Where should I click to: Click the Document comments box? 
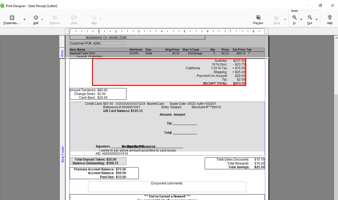coord(167,186)
